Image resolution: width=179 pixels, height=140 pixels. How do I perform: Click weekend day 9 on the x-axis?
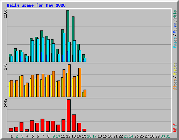[53, 136]
